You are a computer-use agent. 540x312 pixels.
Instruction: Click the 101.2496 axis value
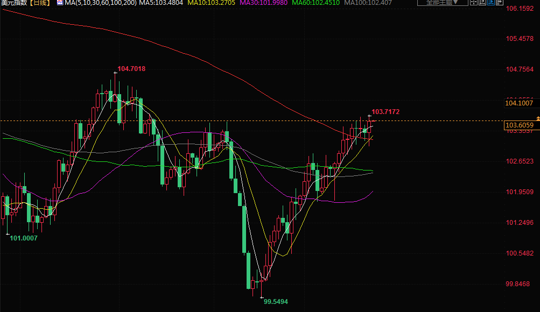click(x=520, y=223)
